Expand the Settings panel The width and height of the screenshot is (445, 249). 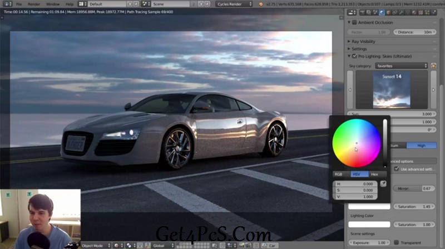click(349, 49)
